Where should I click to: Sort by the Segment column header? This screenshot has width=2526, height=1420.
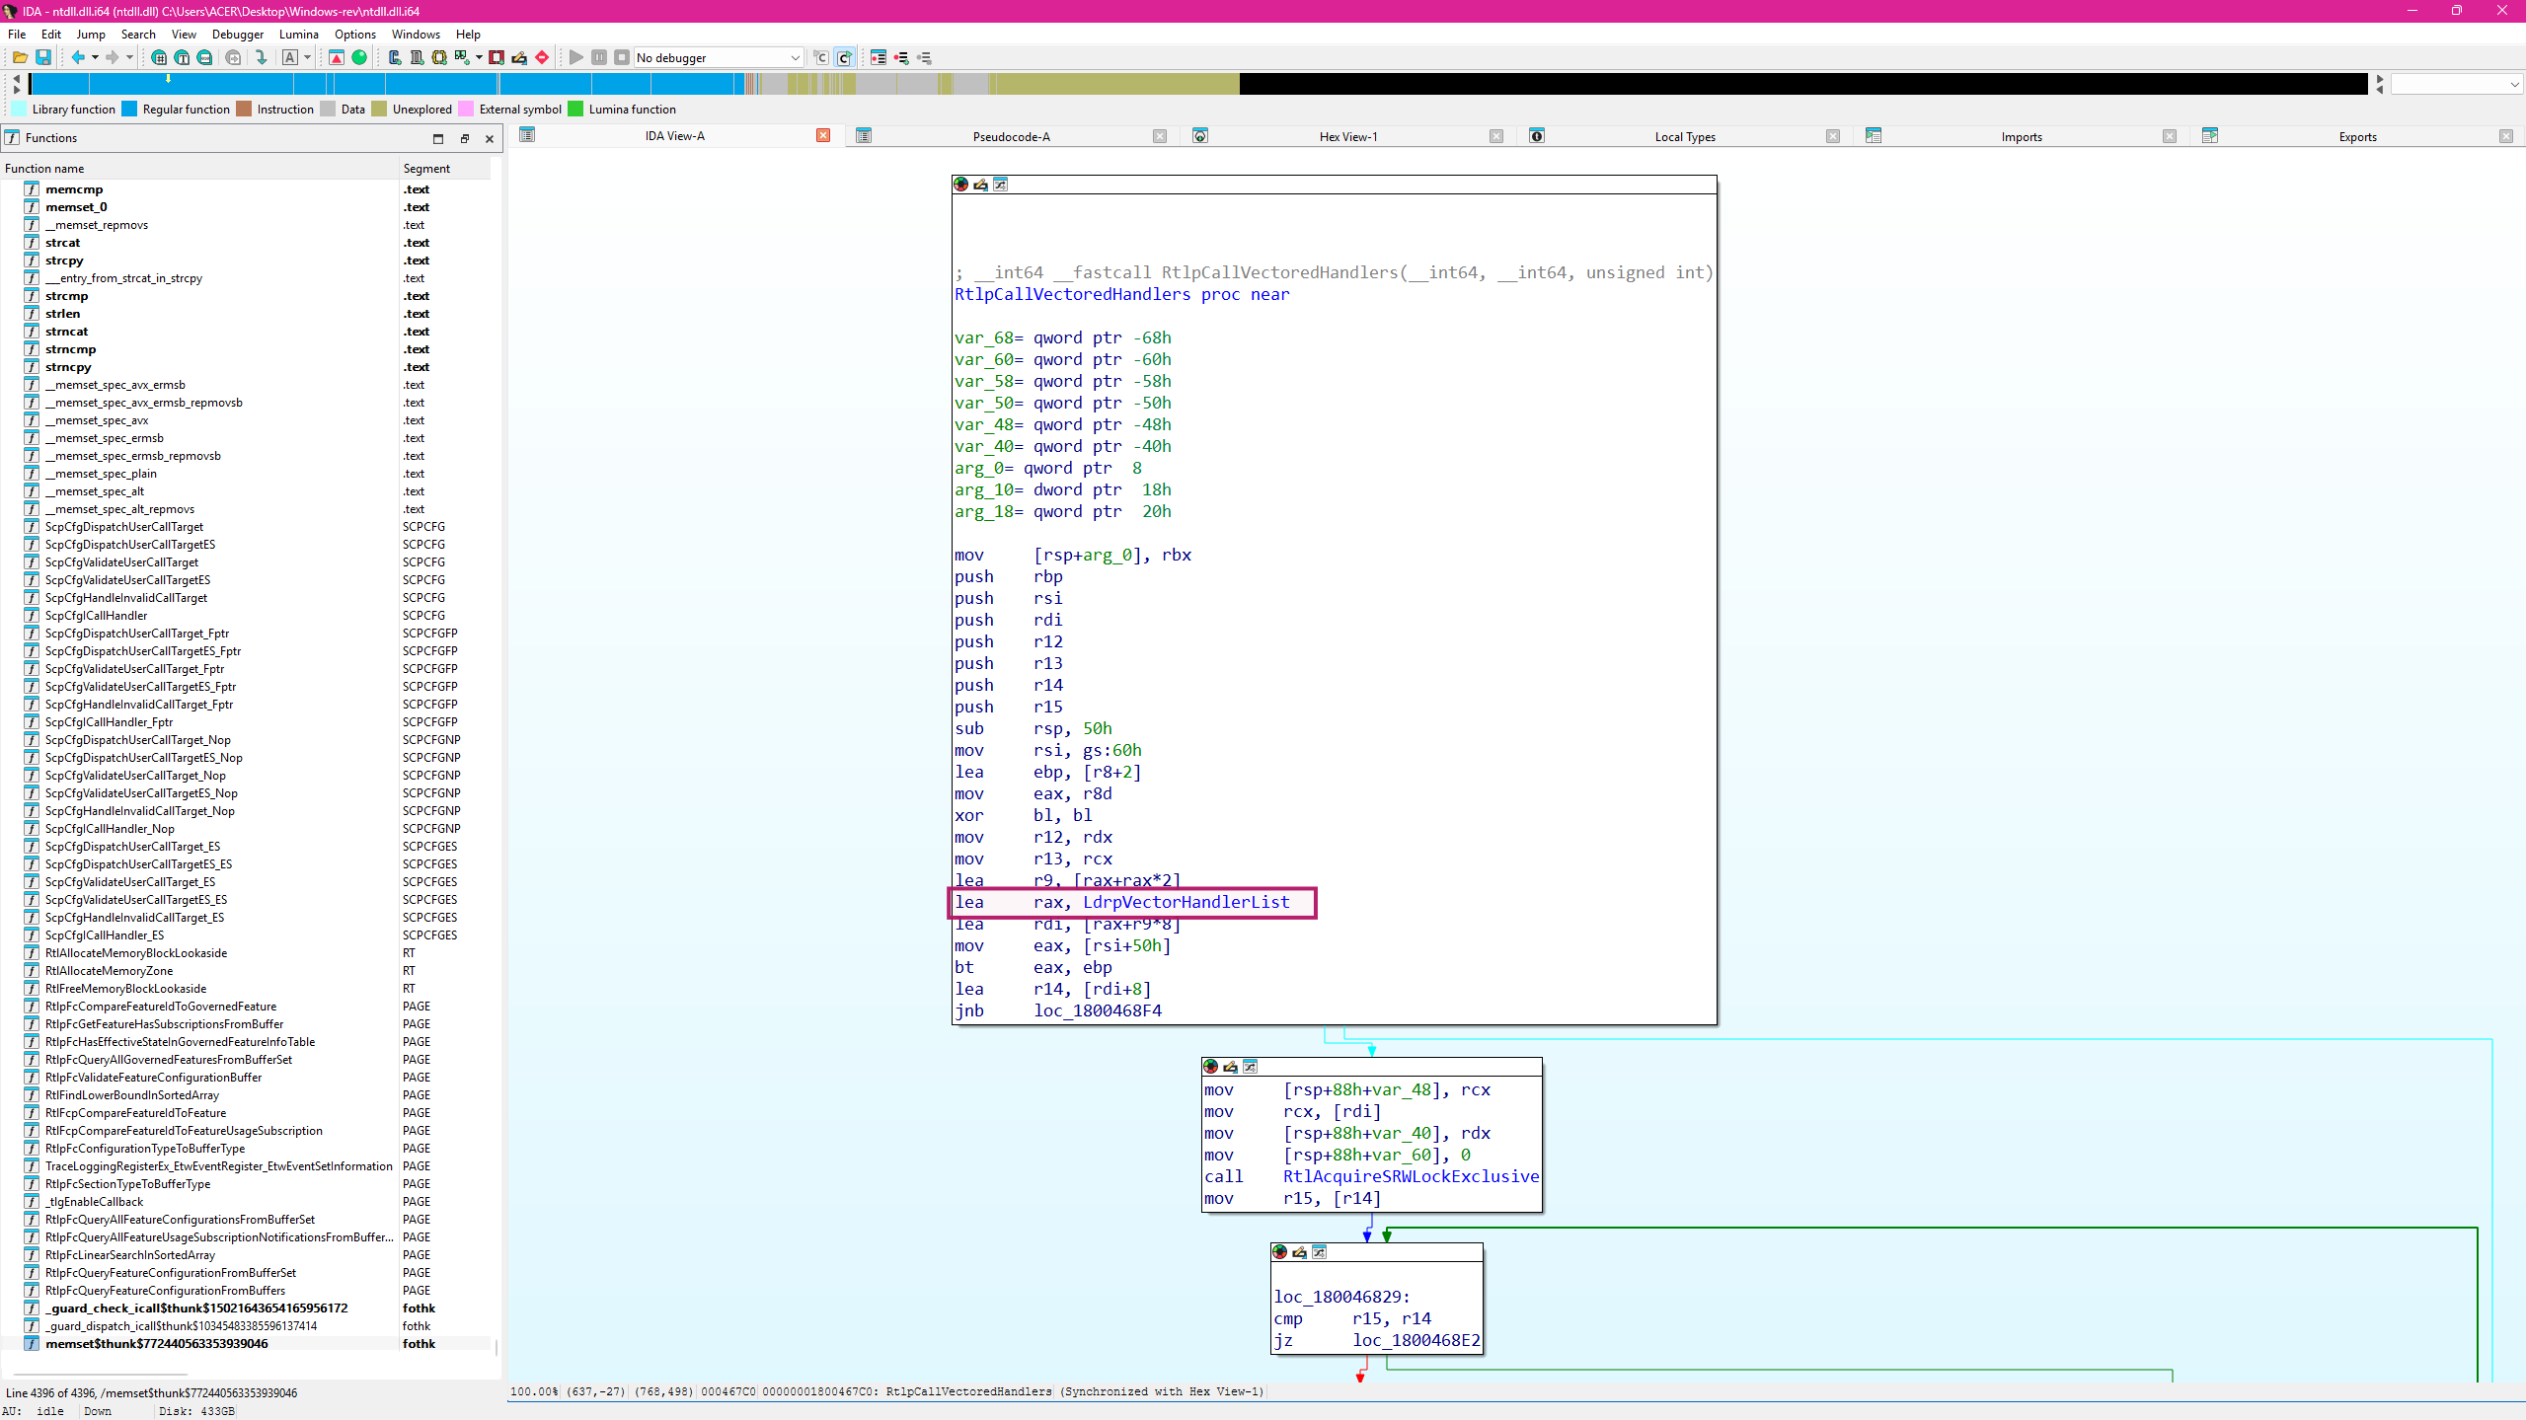point(444,169)
